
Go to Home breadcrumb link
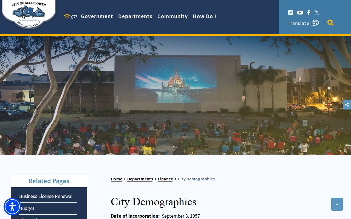117,179
